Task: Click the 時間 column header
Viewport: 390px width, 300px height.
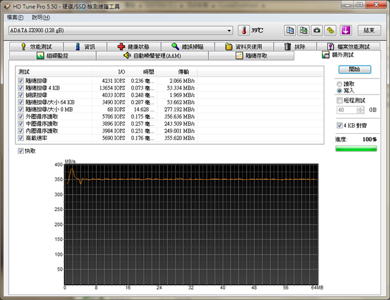Action: [142, 72]
